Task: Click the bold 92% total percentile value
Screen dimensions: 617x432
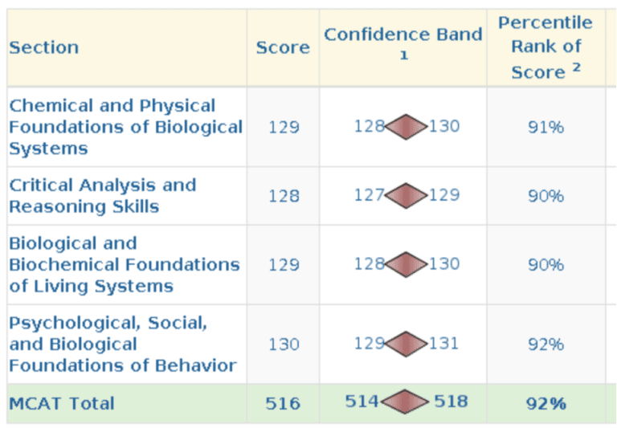Action: (546, 404)
